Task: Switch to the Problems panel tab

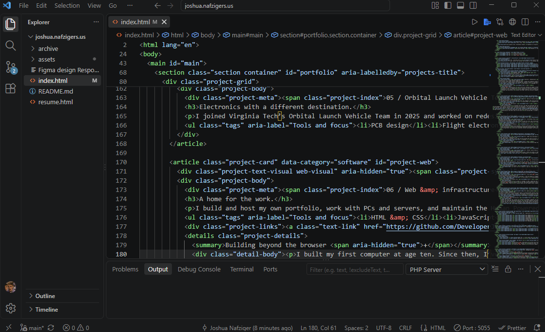Action: [x=125, y=269]
